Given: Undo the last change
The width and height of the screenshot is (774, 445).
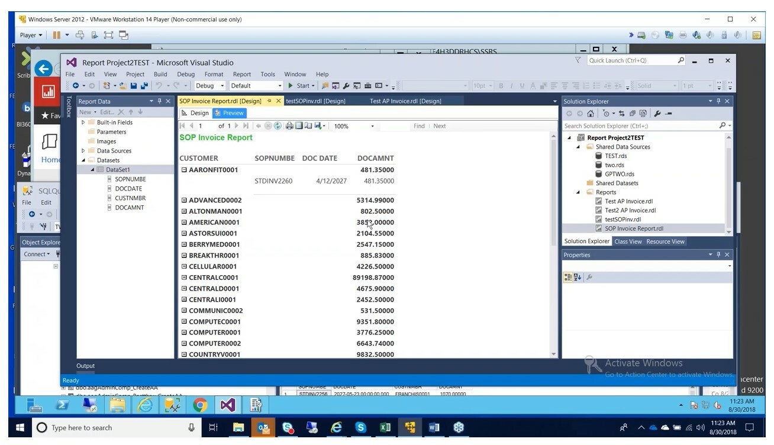Looking at the screenshot, I should point(158,86).
